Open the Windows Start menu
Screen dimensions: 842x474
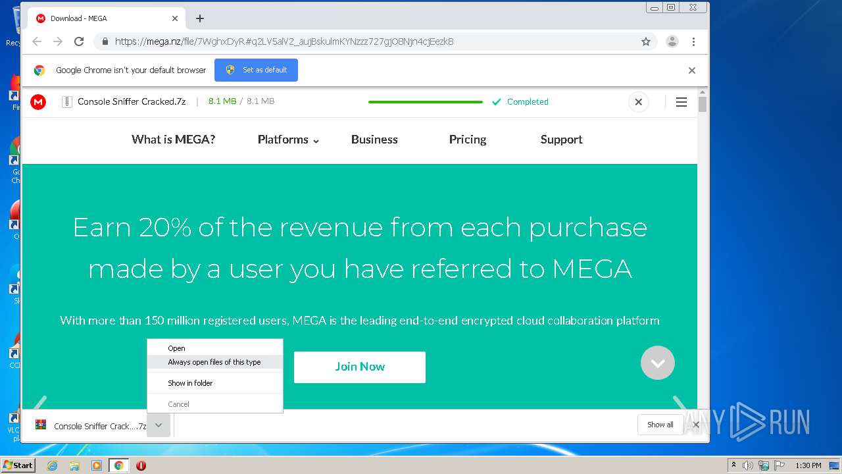18,465
